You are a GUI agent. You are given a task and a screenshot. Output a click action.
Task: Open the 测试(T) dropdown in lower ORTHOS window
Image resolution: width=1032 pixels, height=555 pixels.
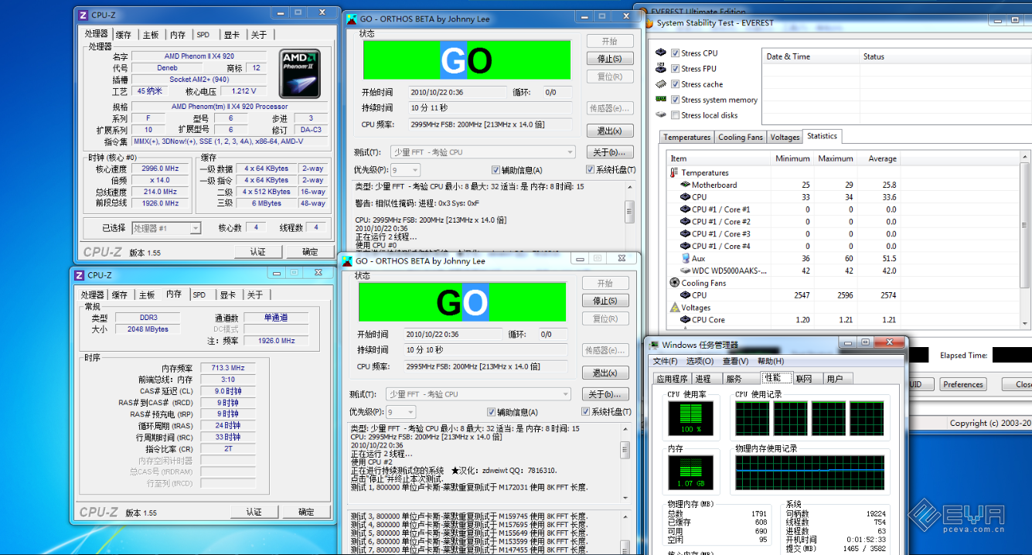[x=479, y=394]
